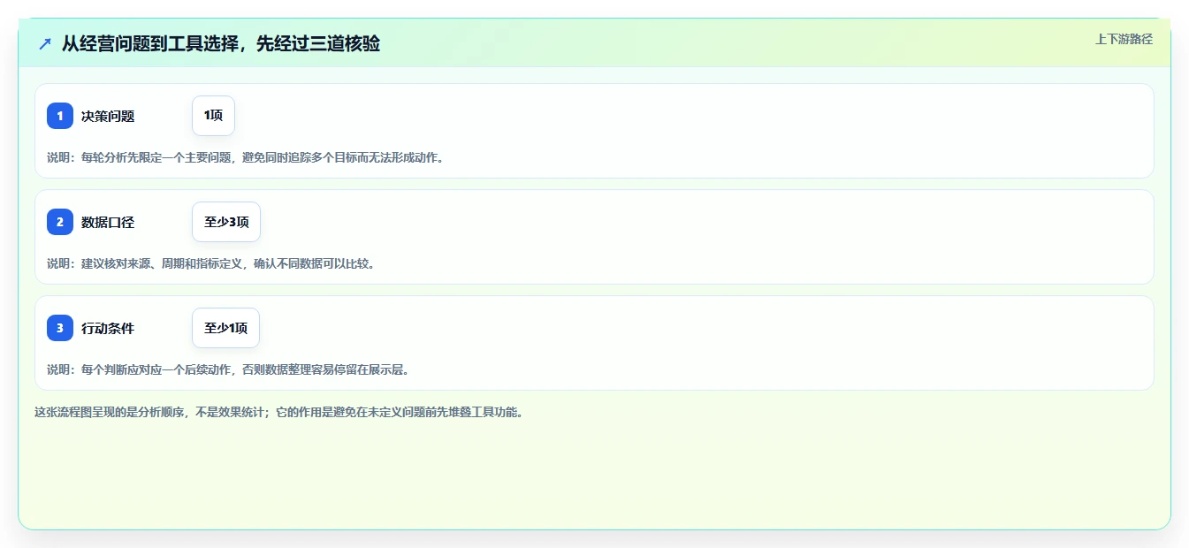Select the 决策问题 step title
Viewport: 1189px width, 548px height.
tap(108, 116)
